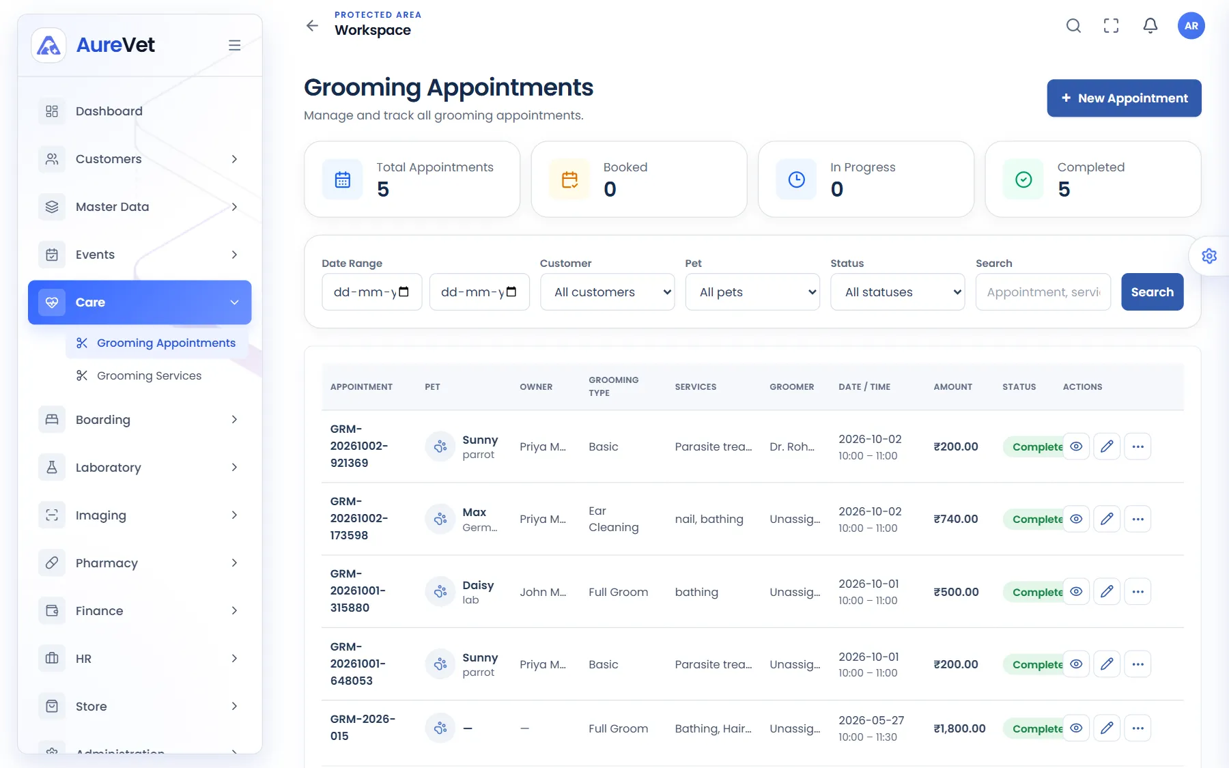This screenshot has height=768, width=1229.
Task: Open the Pharmacy sidebar menu
Action: (139, 563)
